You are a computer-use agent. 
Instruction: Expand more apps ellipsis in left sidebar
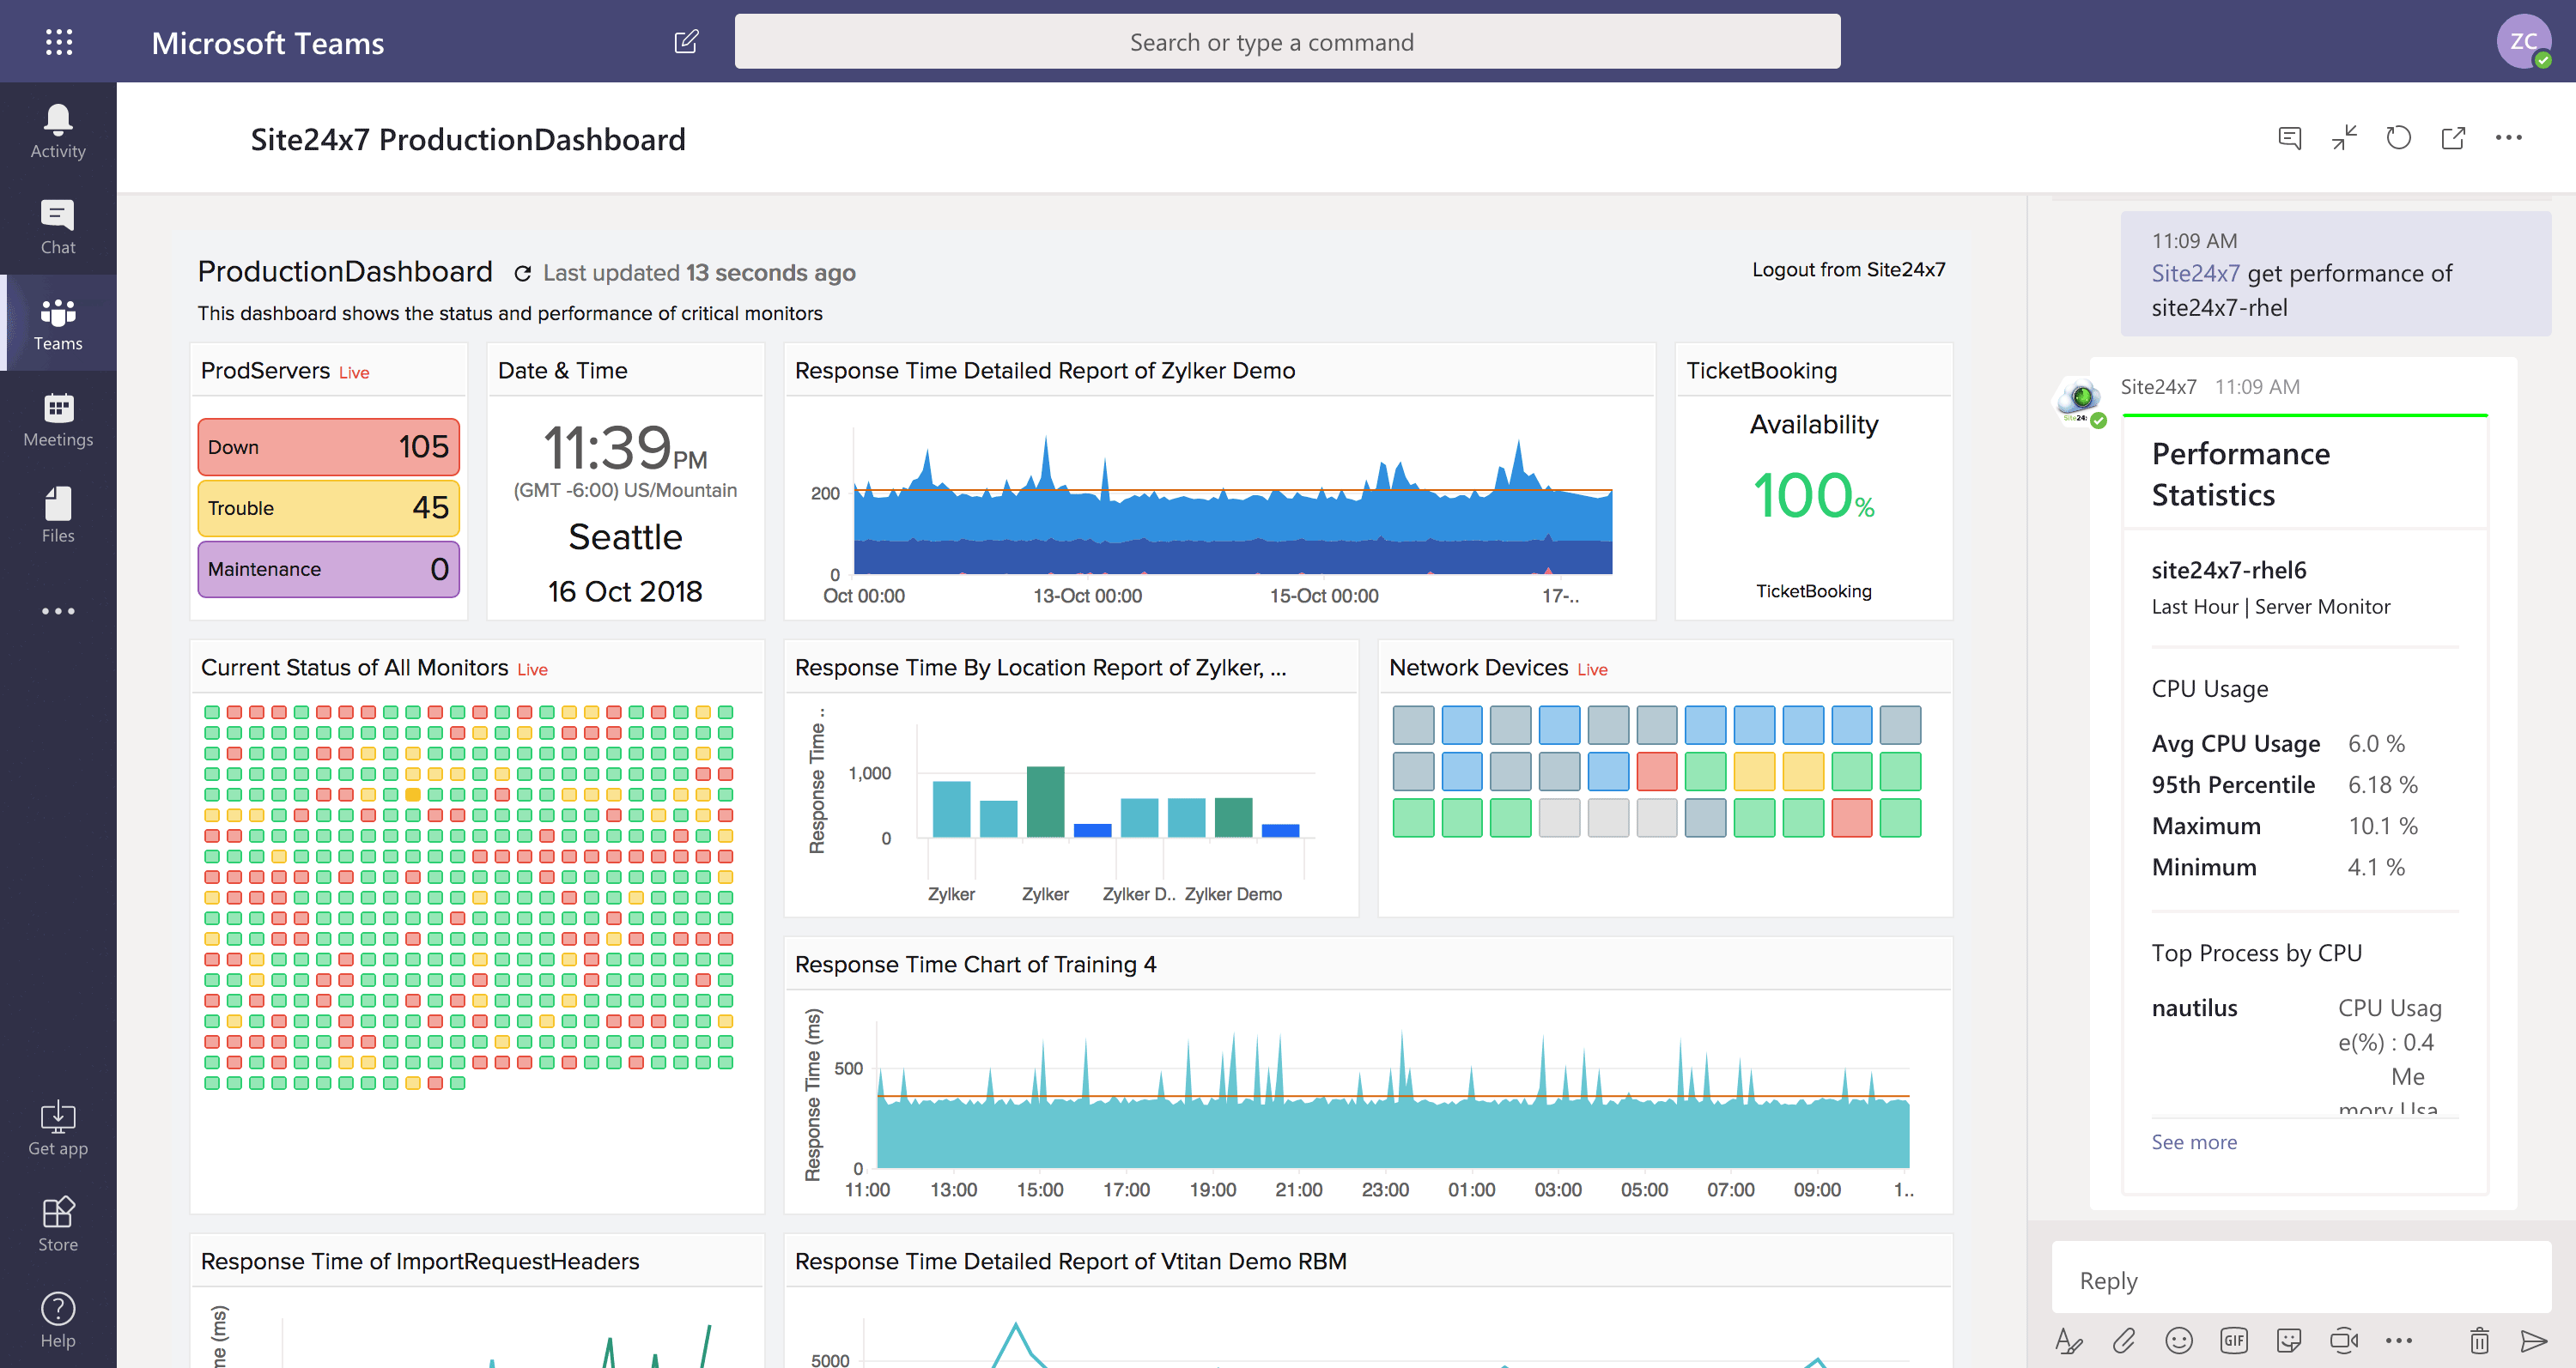point(58,610)
